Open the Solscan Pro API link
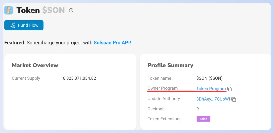The width and height of the screenshot is (274, 133). pos(112,43)
